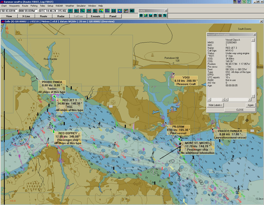Set chart scale with the 1:1 icon
Viewport: 264px width, 205px height.
pos(114,11)
